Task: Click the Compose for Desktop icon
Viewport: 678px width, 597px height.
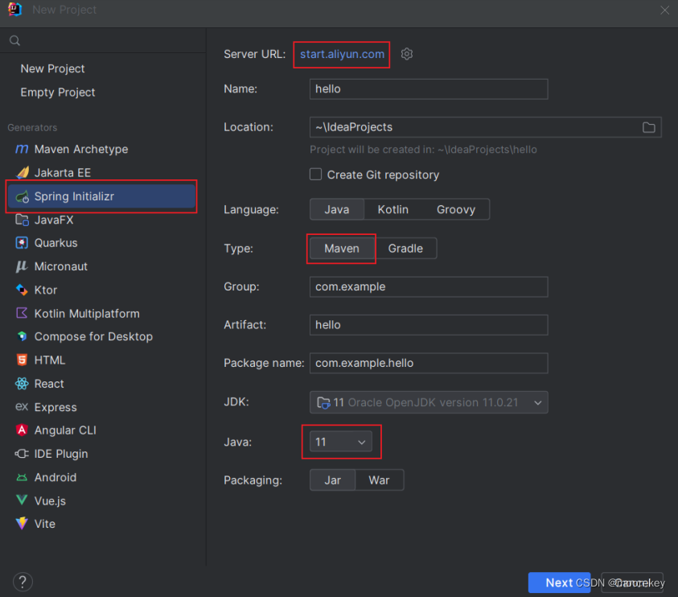Action: (x=22, y=336)
